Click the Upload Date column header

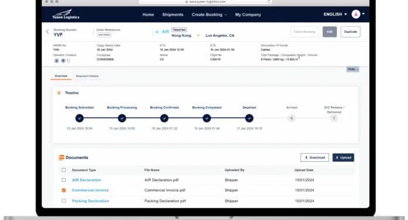[304, 170]
